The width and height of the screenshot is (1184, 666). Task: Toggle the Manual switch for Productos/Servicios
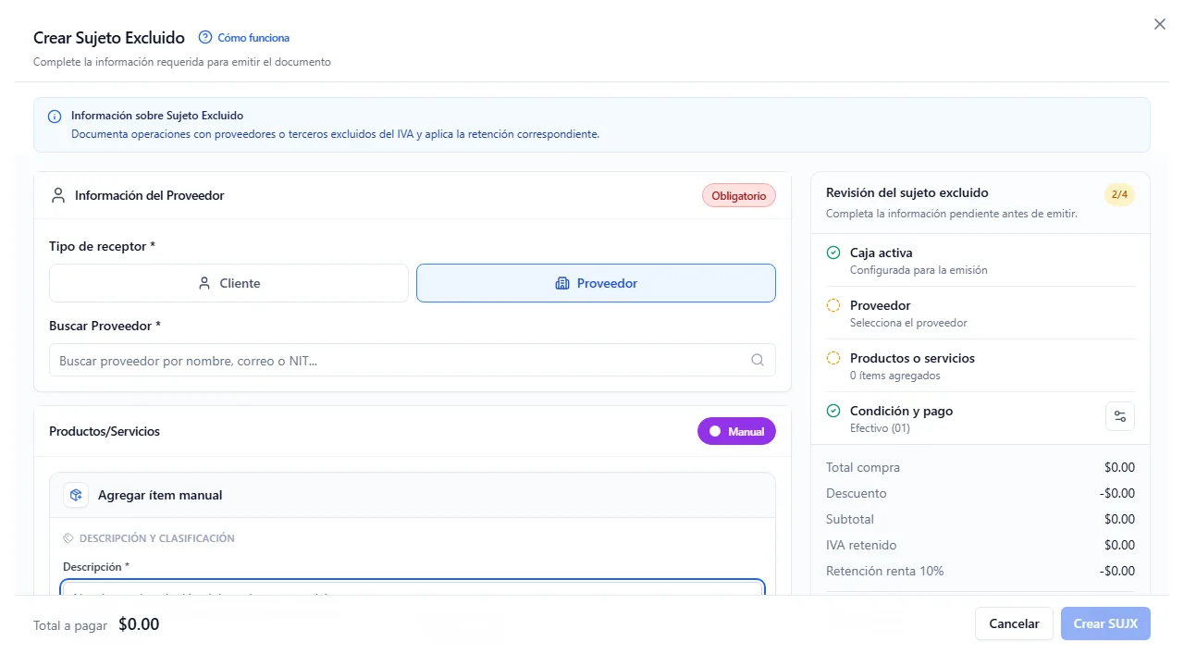coord(736,432)
